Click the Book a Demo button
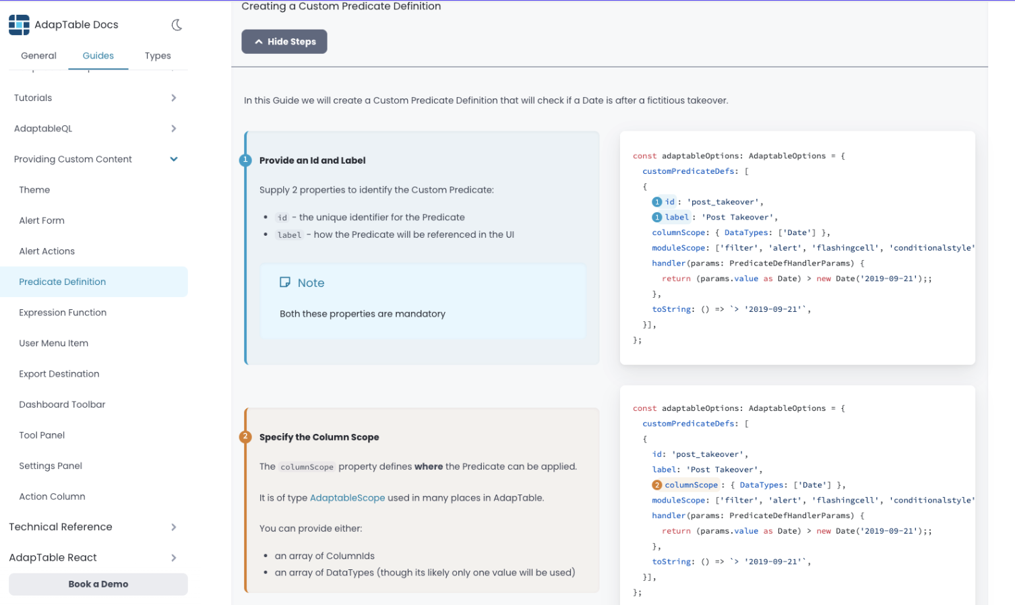The image size is (1015, 605). 98,584
